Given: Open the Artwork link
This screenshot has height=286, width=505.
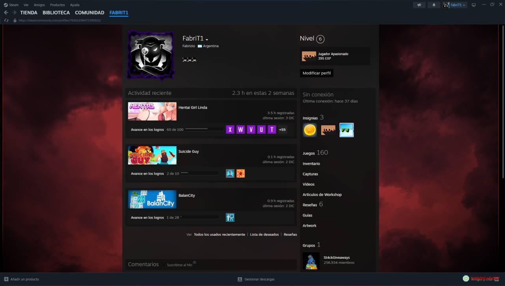Looking at the screenshot, I should [309, 226].
